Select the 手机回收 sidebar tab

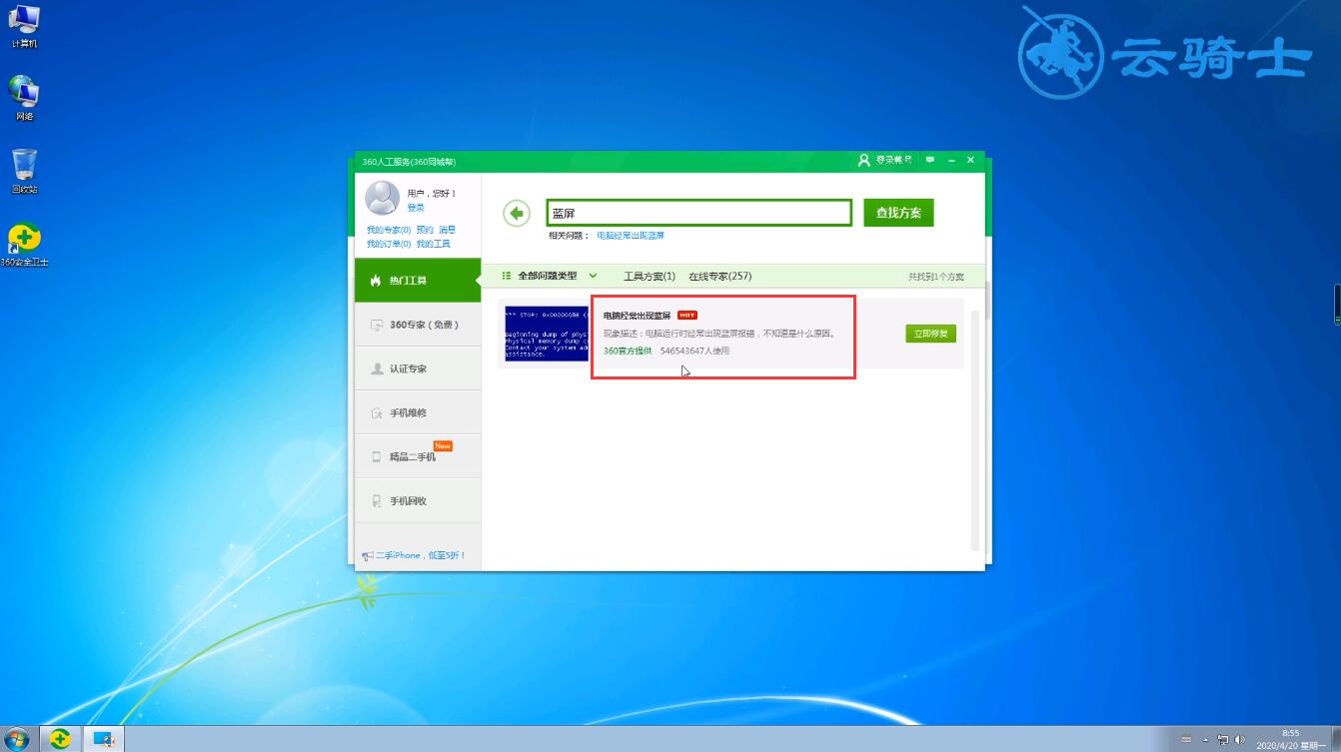click(418, 500)
